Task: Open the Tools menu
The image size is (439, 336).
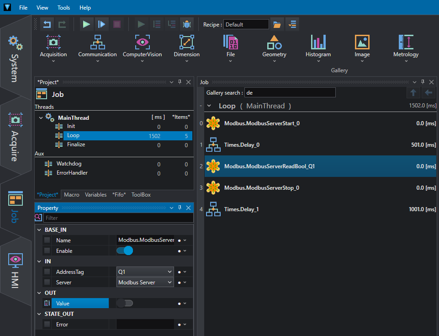Action: point(64,8)
